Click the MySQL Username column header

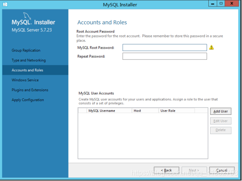coord(109,111)
